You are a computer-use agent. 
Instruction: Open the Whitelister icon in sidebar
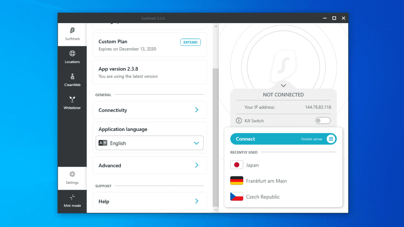coord(72,99)
